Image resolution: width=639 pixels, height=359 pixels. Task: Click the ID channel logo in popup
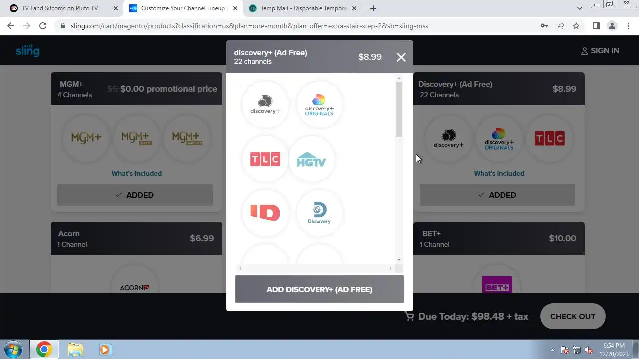265,213
